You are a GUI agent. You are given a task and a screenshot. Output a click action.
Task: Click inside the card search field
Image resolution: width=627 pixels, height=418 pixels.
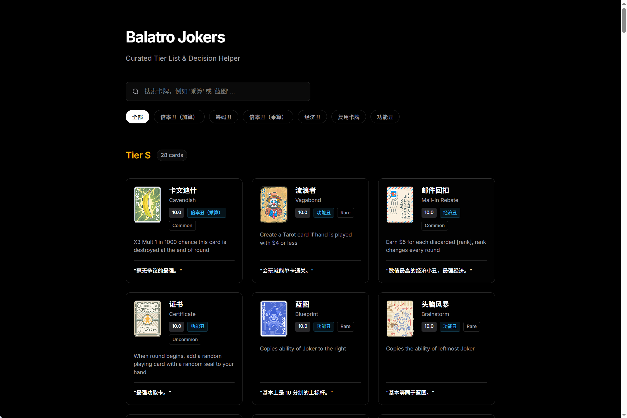(x=218, y=91)
